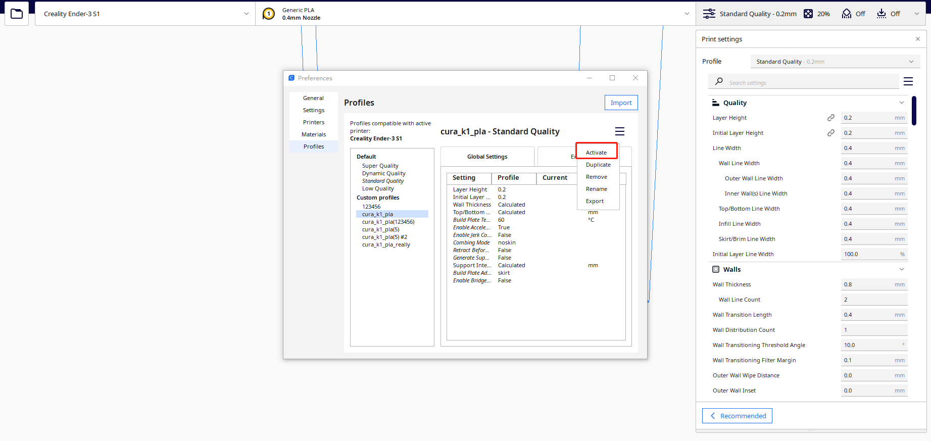Viewport: 931px width, 441px height.
Task: Select Standard Quality profile in list
Action: point(383,181)
